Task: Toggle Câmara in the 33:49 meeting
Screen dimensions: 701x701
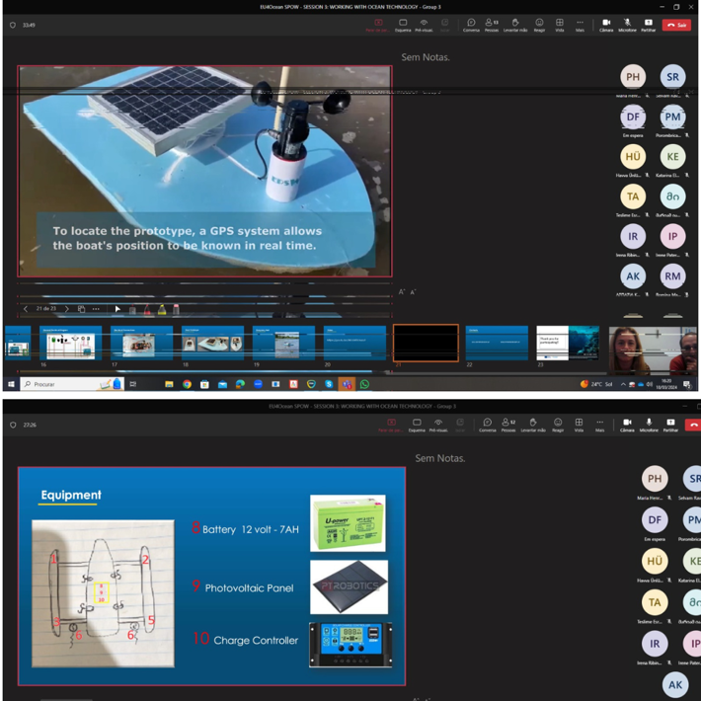Action: [x=606, y=24]
